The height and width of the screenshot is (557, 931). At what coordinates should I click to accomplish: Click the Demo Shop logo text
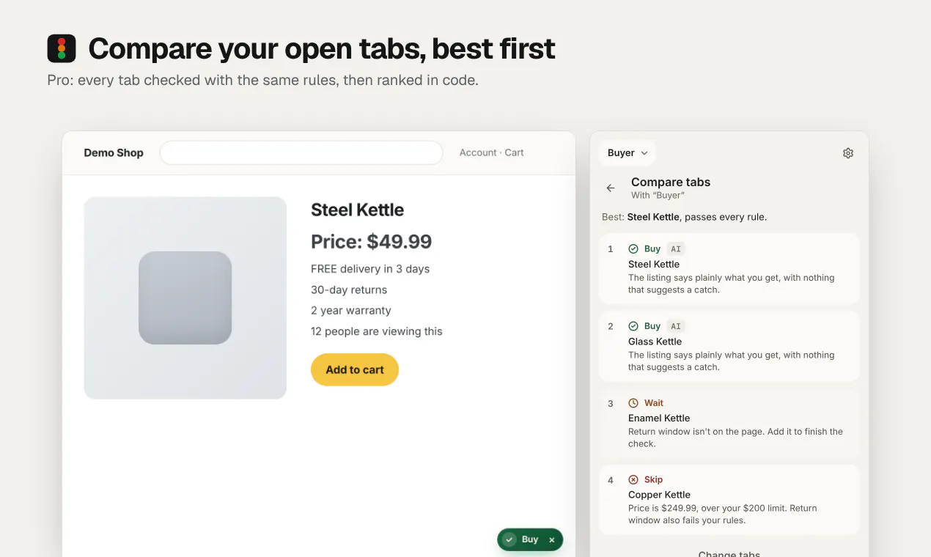click(x=114, y=152)
